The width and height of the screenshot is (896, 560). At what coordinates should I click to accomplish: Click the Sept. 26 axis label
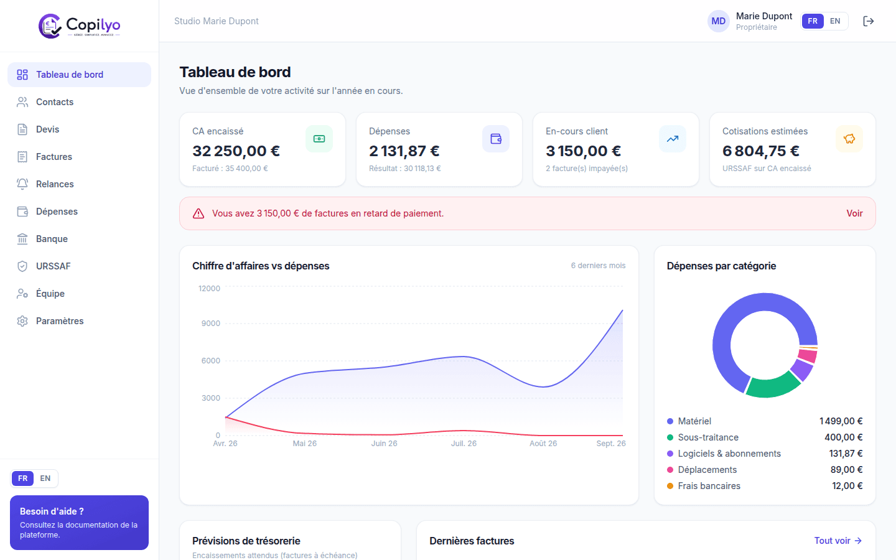click(611, 444)
